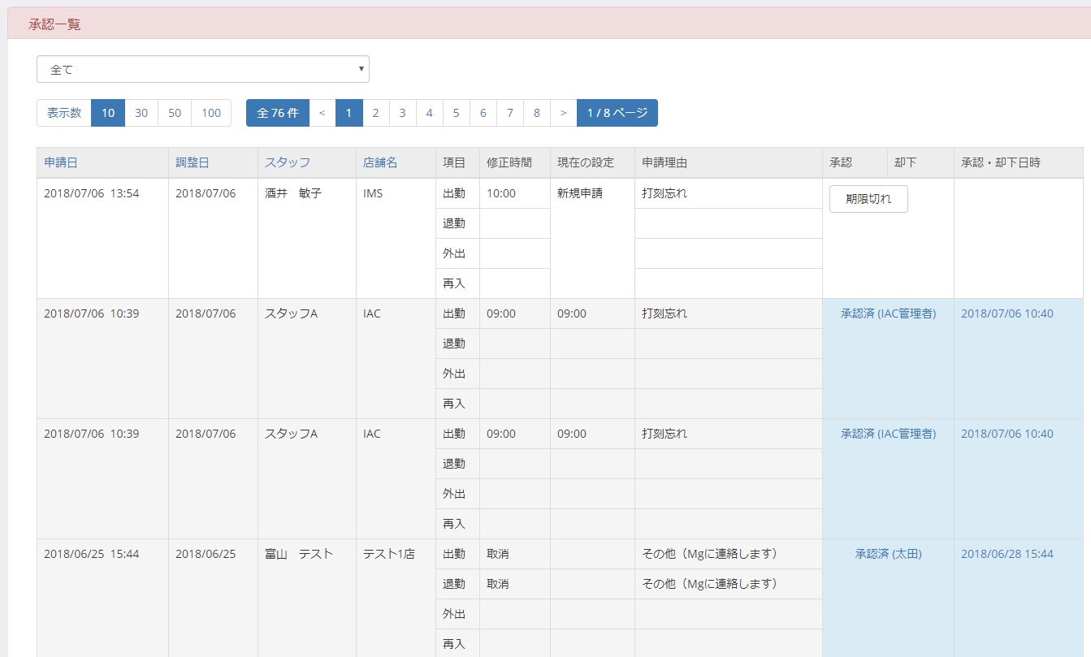Set 表示数 display count to 100
The width and height of the screenshot is (1091, 657).
click(210, 113)
